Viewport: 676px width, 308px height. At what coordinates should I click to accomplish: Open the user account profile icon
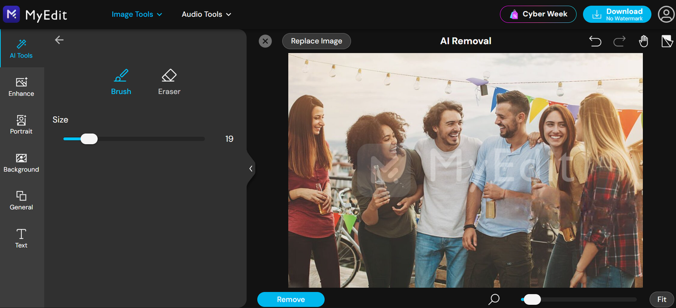[x=666, y=14]
